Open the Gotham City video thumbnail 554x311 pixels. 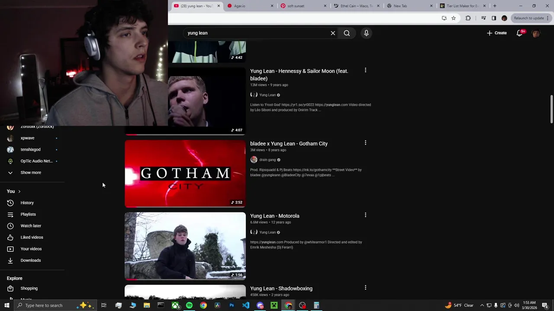point(185,174)
